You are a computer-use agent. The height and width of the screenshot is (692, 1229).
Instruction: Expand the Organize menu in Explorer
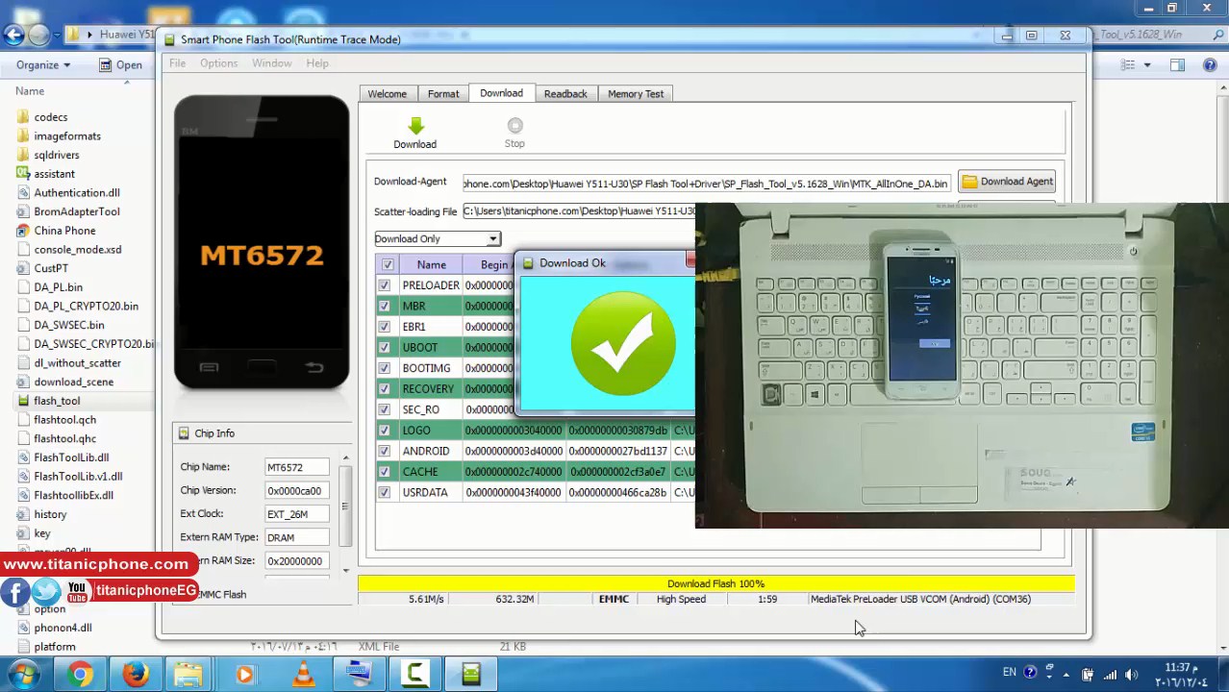[43, 64]
